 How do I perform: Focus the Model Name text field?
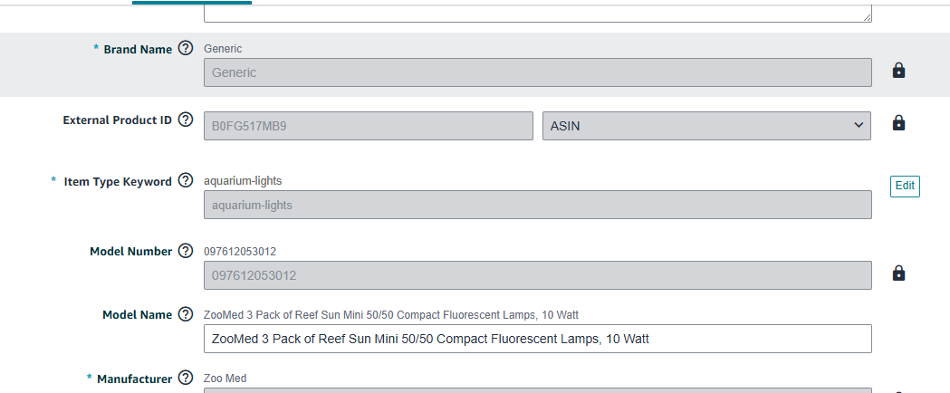[x=537, y=339]
